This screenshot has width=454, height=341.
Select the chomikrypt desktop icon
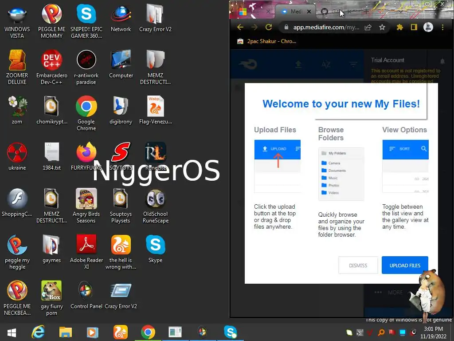[51, 110]
